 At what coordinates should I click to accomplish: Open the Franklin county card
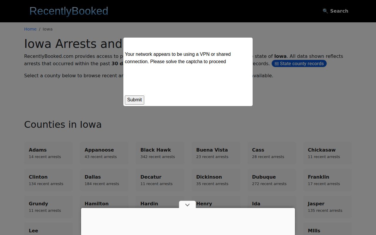click(328, 180)
